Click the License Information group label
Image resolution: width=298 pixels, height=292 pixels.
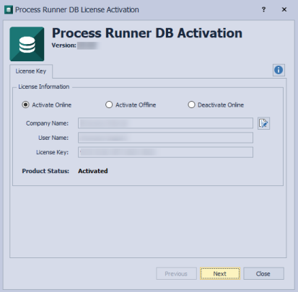(44, 87)
